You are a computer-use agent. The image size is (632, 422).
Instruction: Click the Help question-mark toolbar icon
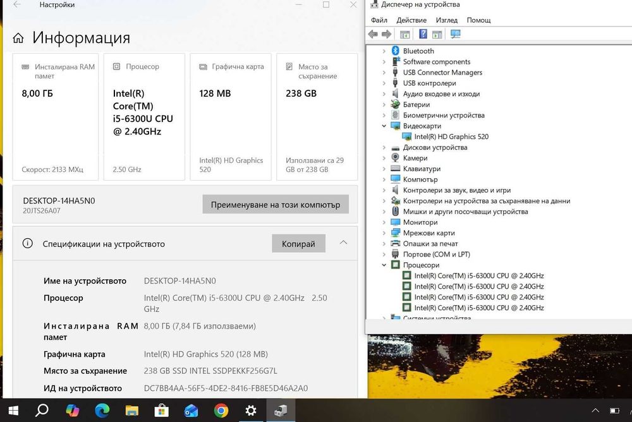(423, 34)
